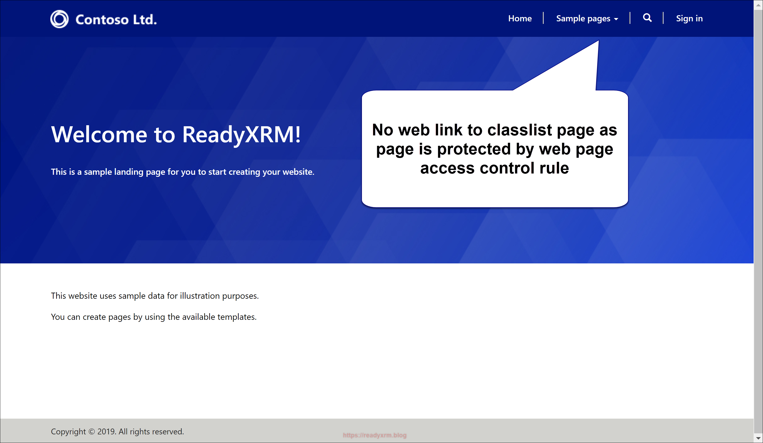763x443 pixels.
Task: Go to the Home navigation item
Action: pos(520,19)
